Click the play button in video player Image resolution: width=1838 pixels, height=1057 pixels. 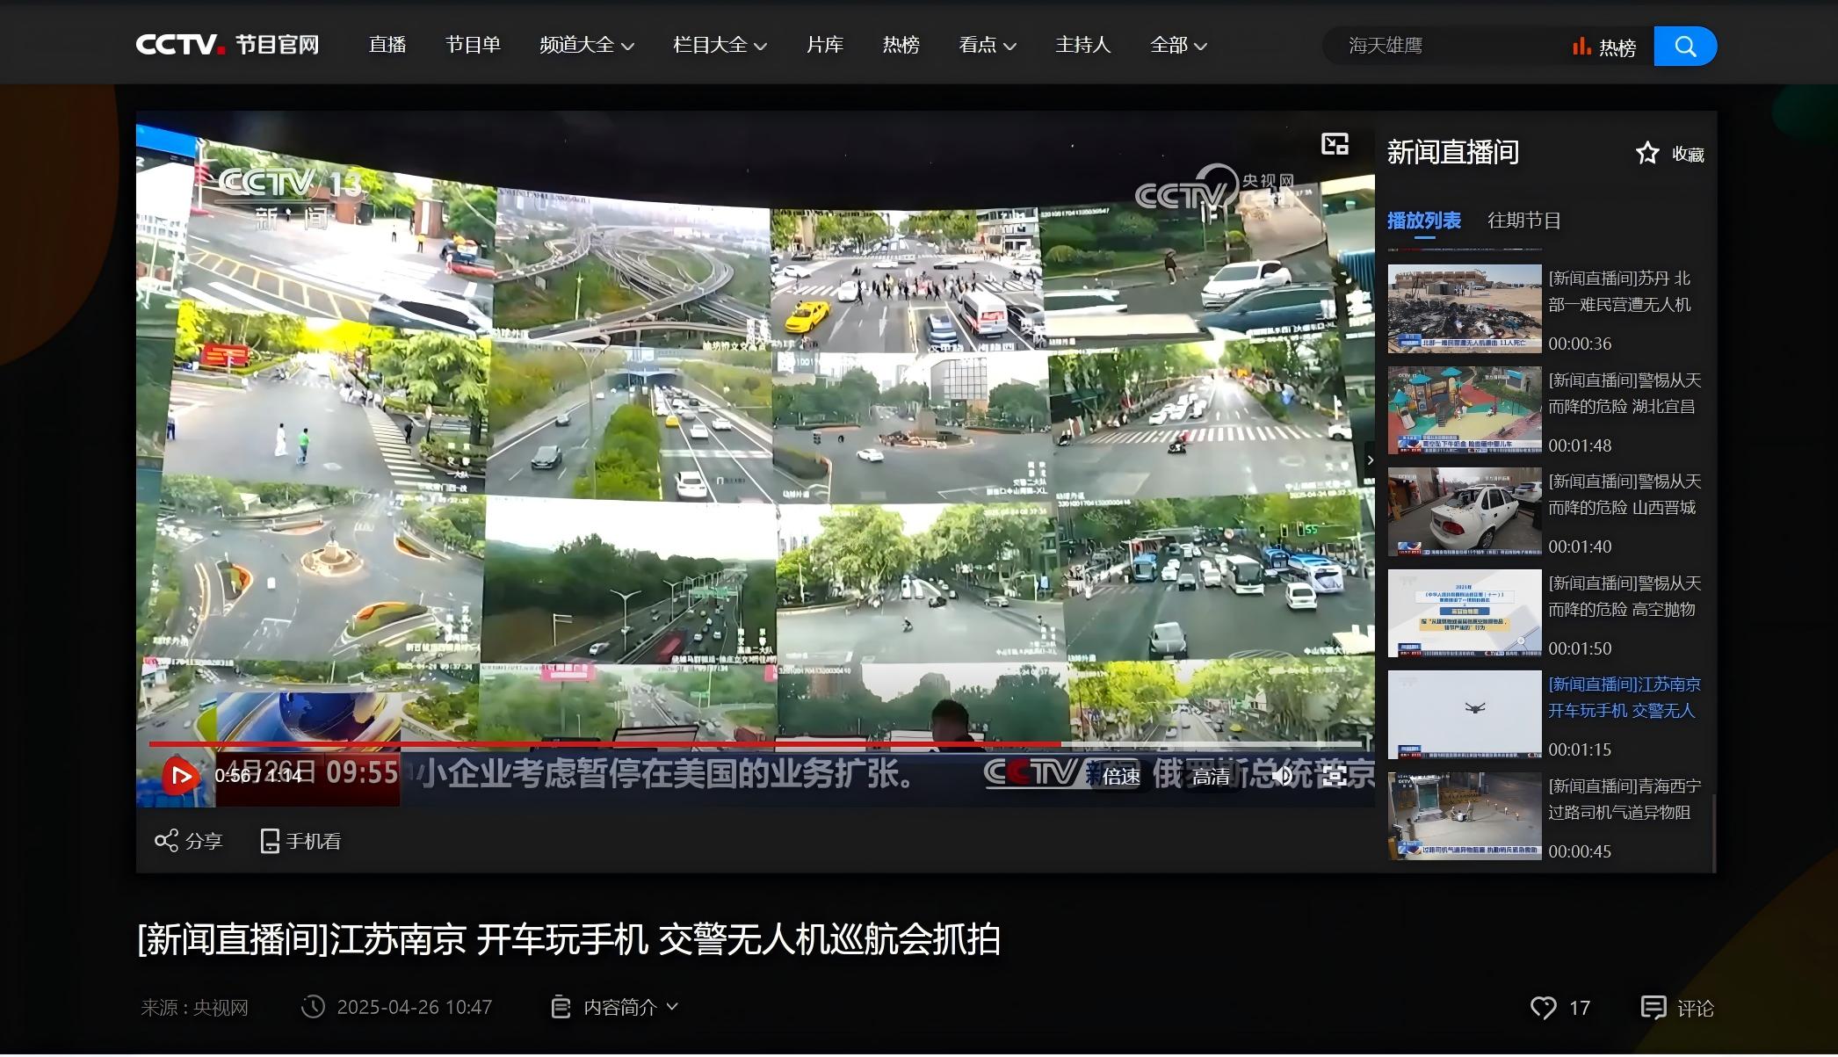[181, 775]
